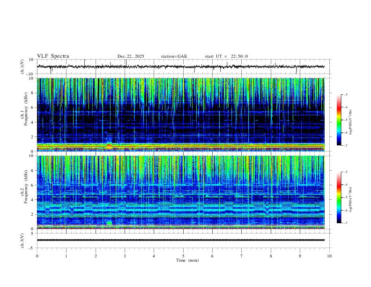Image resolution: width=371 pixels, height=287 pixels.
Task: Click the 'ch.1(V)' waveform axis label
Action: (x=22, y=67)
